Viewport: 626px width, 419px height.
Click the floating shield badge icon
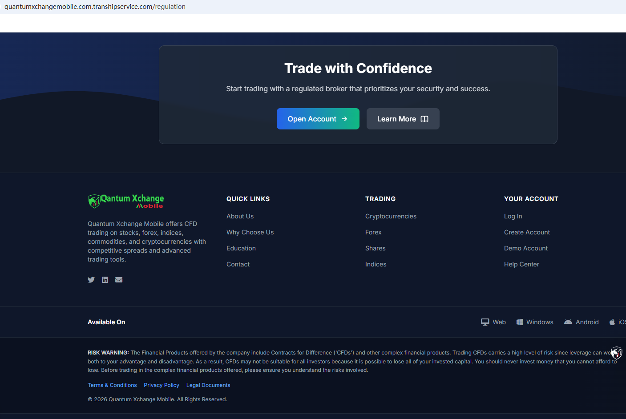click(616, 353)
